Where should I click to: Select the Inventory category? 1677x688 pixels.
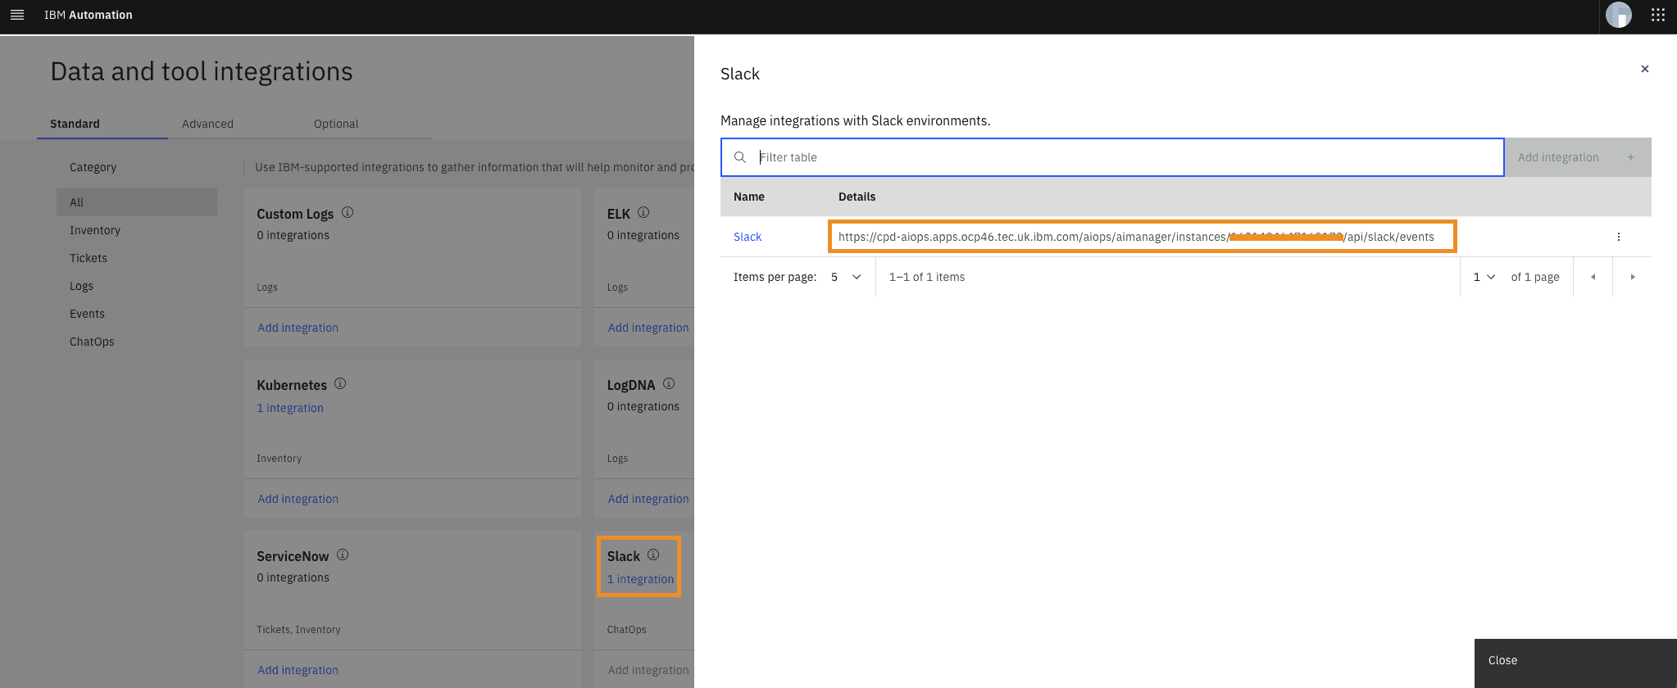(x=95, y=230)
